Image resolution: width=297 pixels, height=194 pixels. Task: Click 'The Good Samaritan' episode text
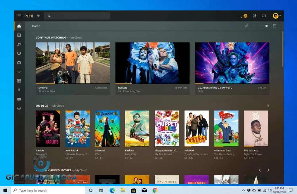tap(196, 154)
